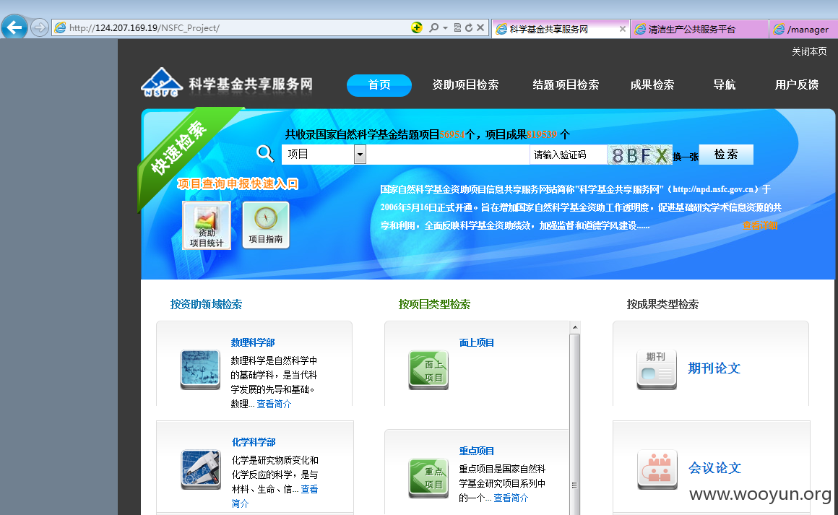
Task: Click the 化学科学部 heading link
Action: 254,442
